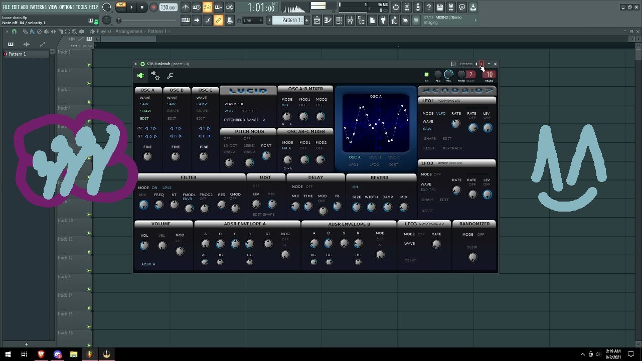The height and width of the screenshot is (361, 642).
Task: Toggle the playlist magnet snap icon
Action: click(x=14, y=31)
